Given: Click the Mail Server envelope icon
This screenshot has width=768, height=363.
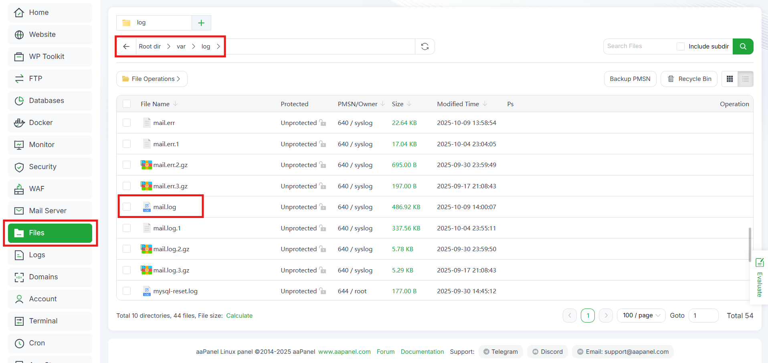Looking at the screenshot, I should click(19, 211).
